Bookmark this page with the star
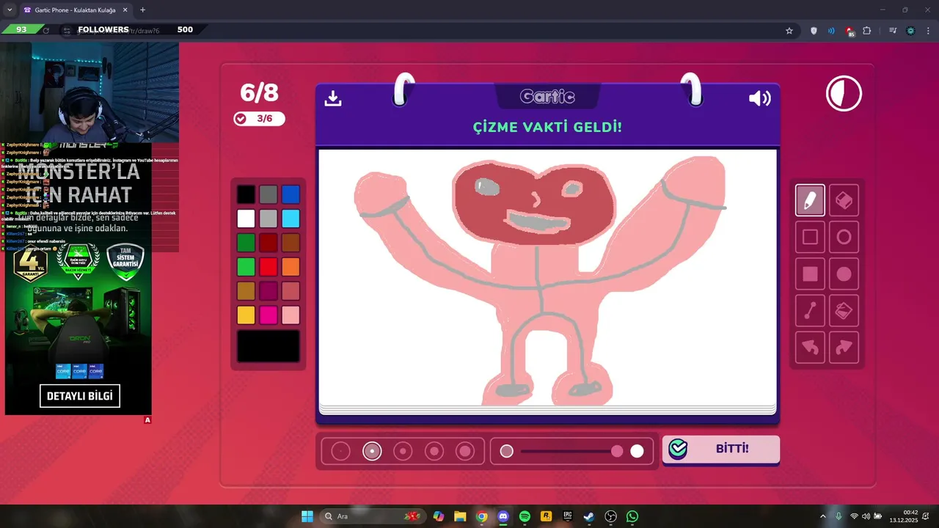Screen dimensions: 939x528 (x=789, y=31)
